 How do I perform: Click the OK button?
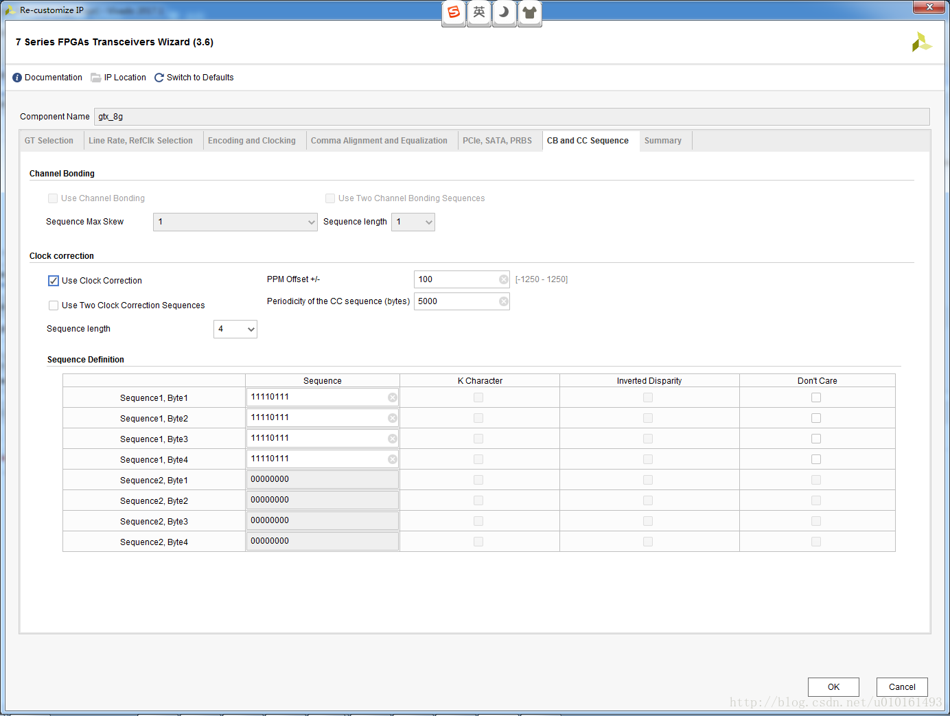point(833,687)
